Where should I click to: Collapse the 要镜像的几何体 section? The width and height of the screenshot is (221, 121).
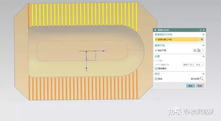(x=204, y=35)
